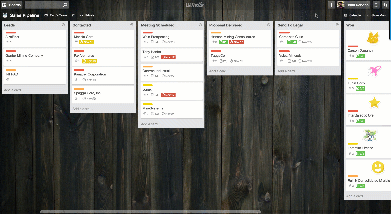Open the settings gear icon
The height and width of the screenshot is (214, 391).
point(385,5)
